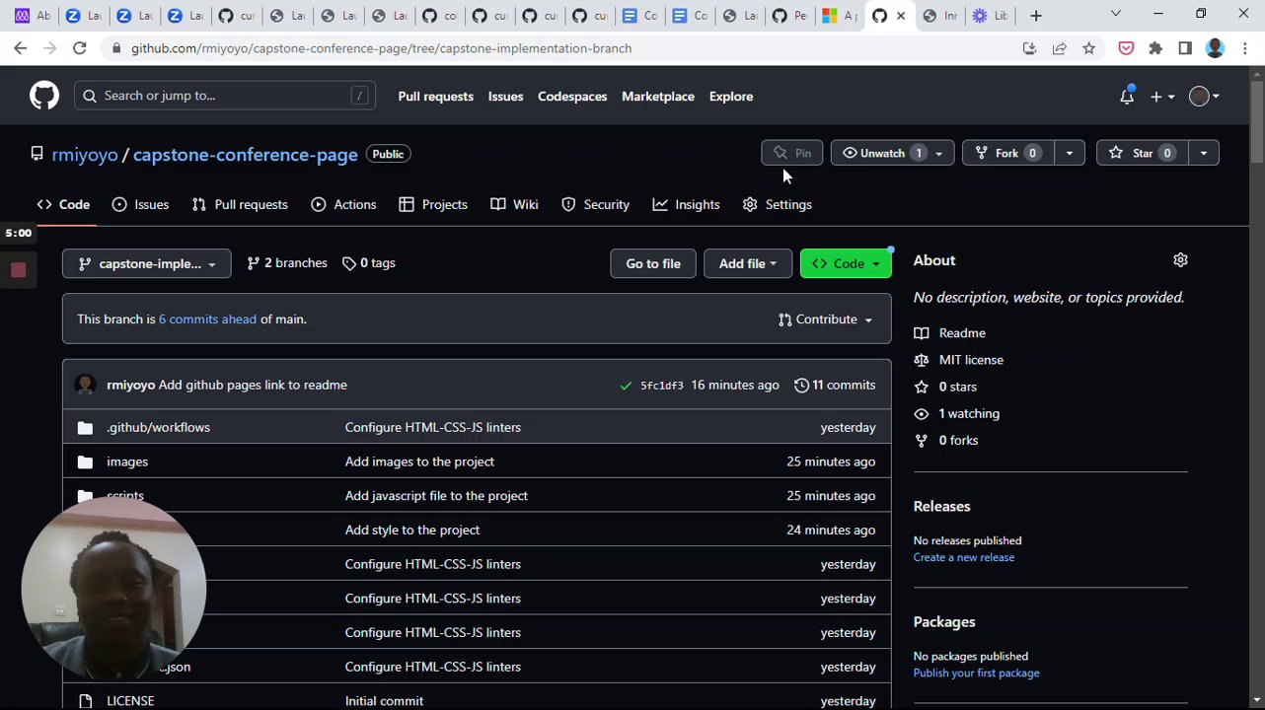Reload the page in the browser
Viewport: 1265px width, 710px height.
coord(80,48)
